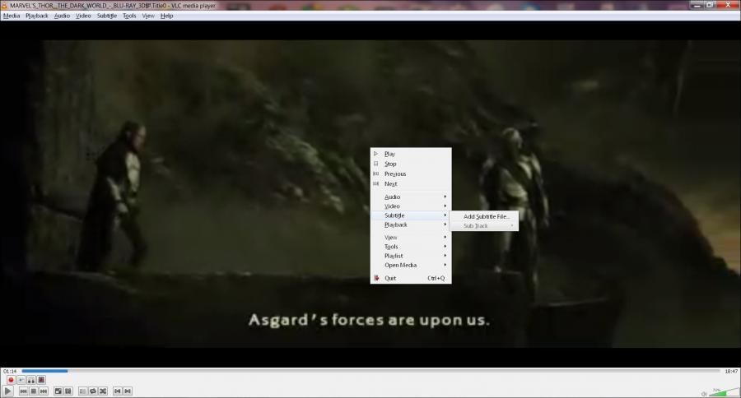
Task: Open the Playback menu in menu bar
Action: pos(37,16)
